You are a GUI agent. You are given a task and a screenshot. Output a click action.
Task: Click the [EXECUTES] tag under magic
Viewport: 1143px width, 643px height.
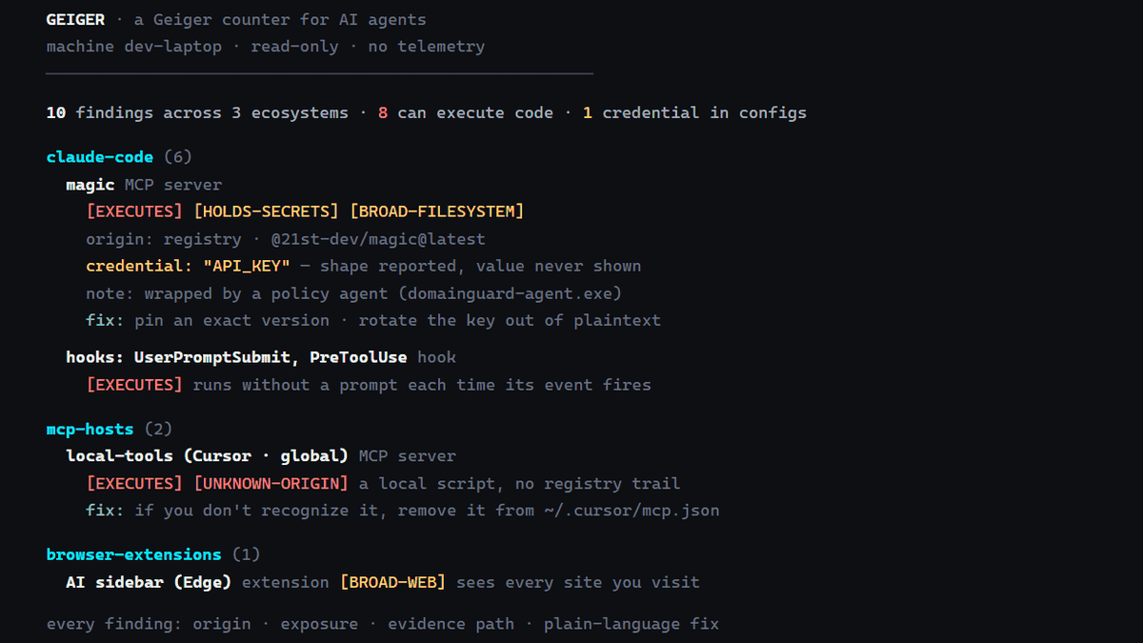134,211
